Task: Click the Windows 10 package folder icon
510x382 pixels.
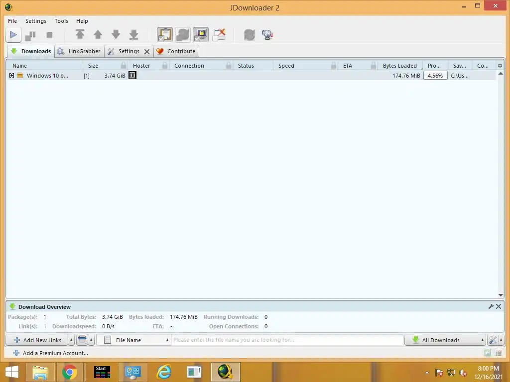Action: [20, 76]
